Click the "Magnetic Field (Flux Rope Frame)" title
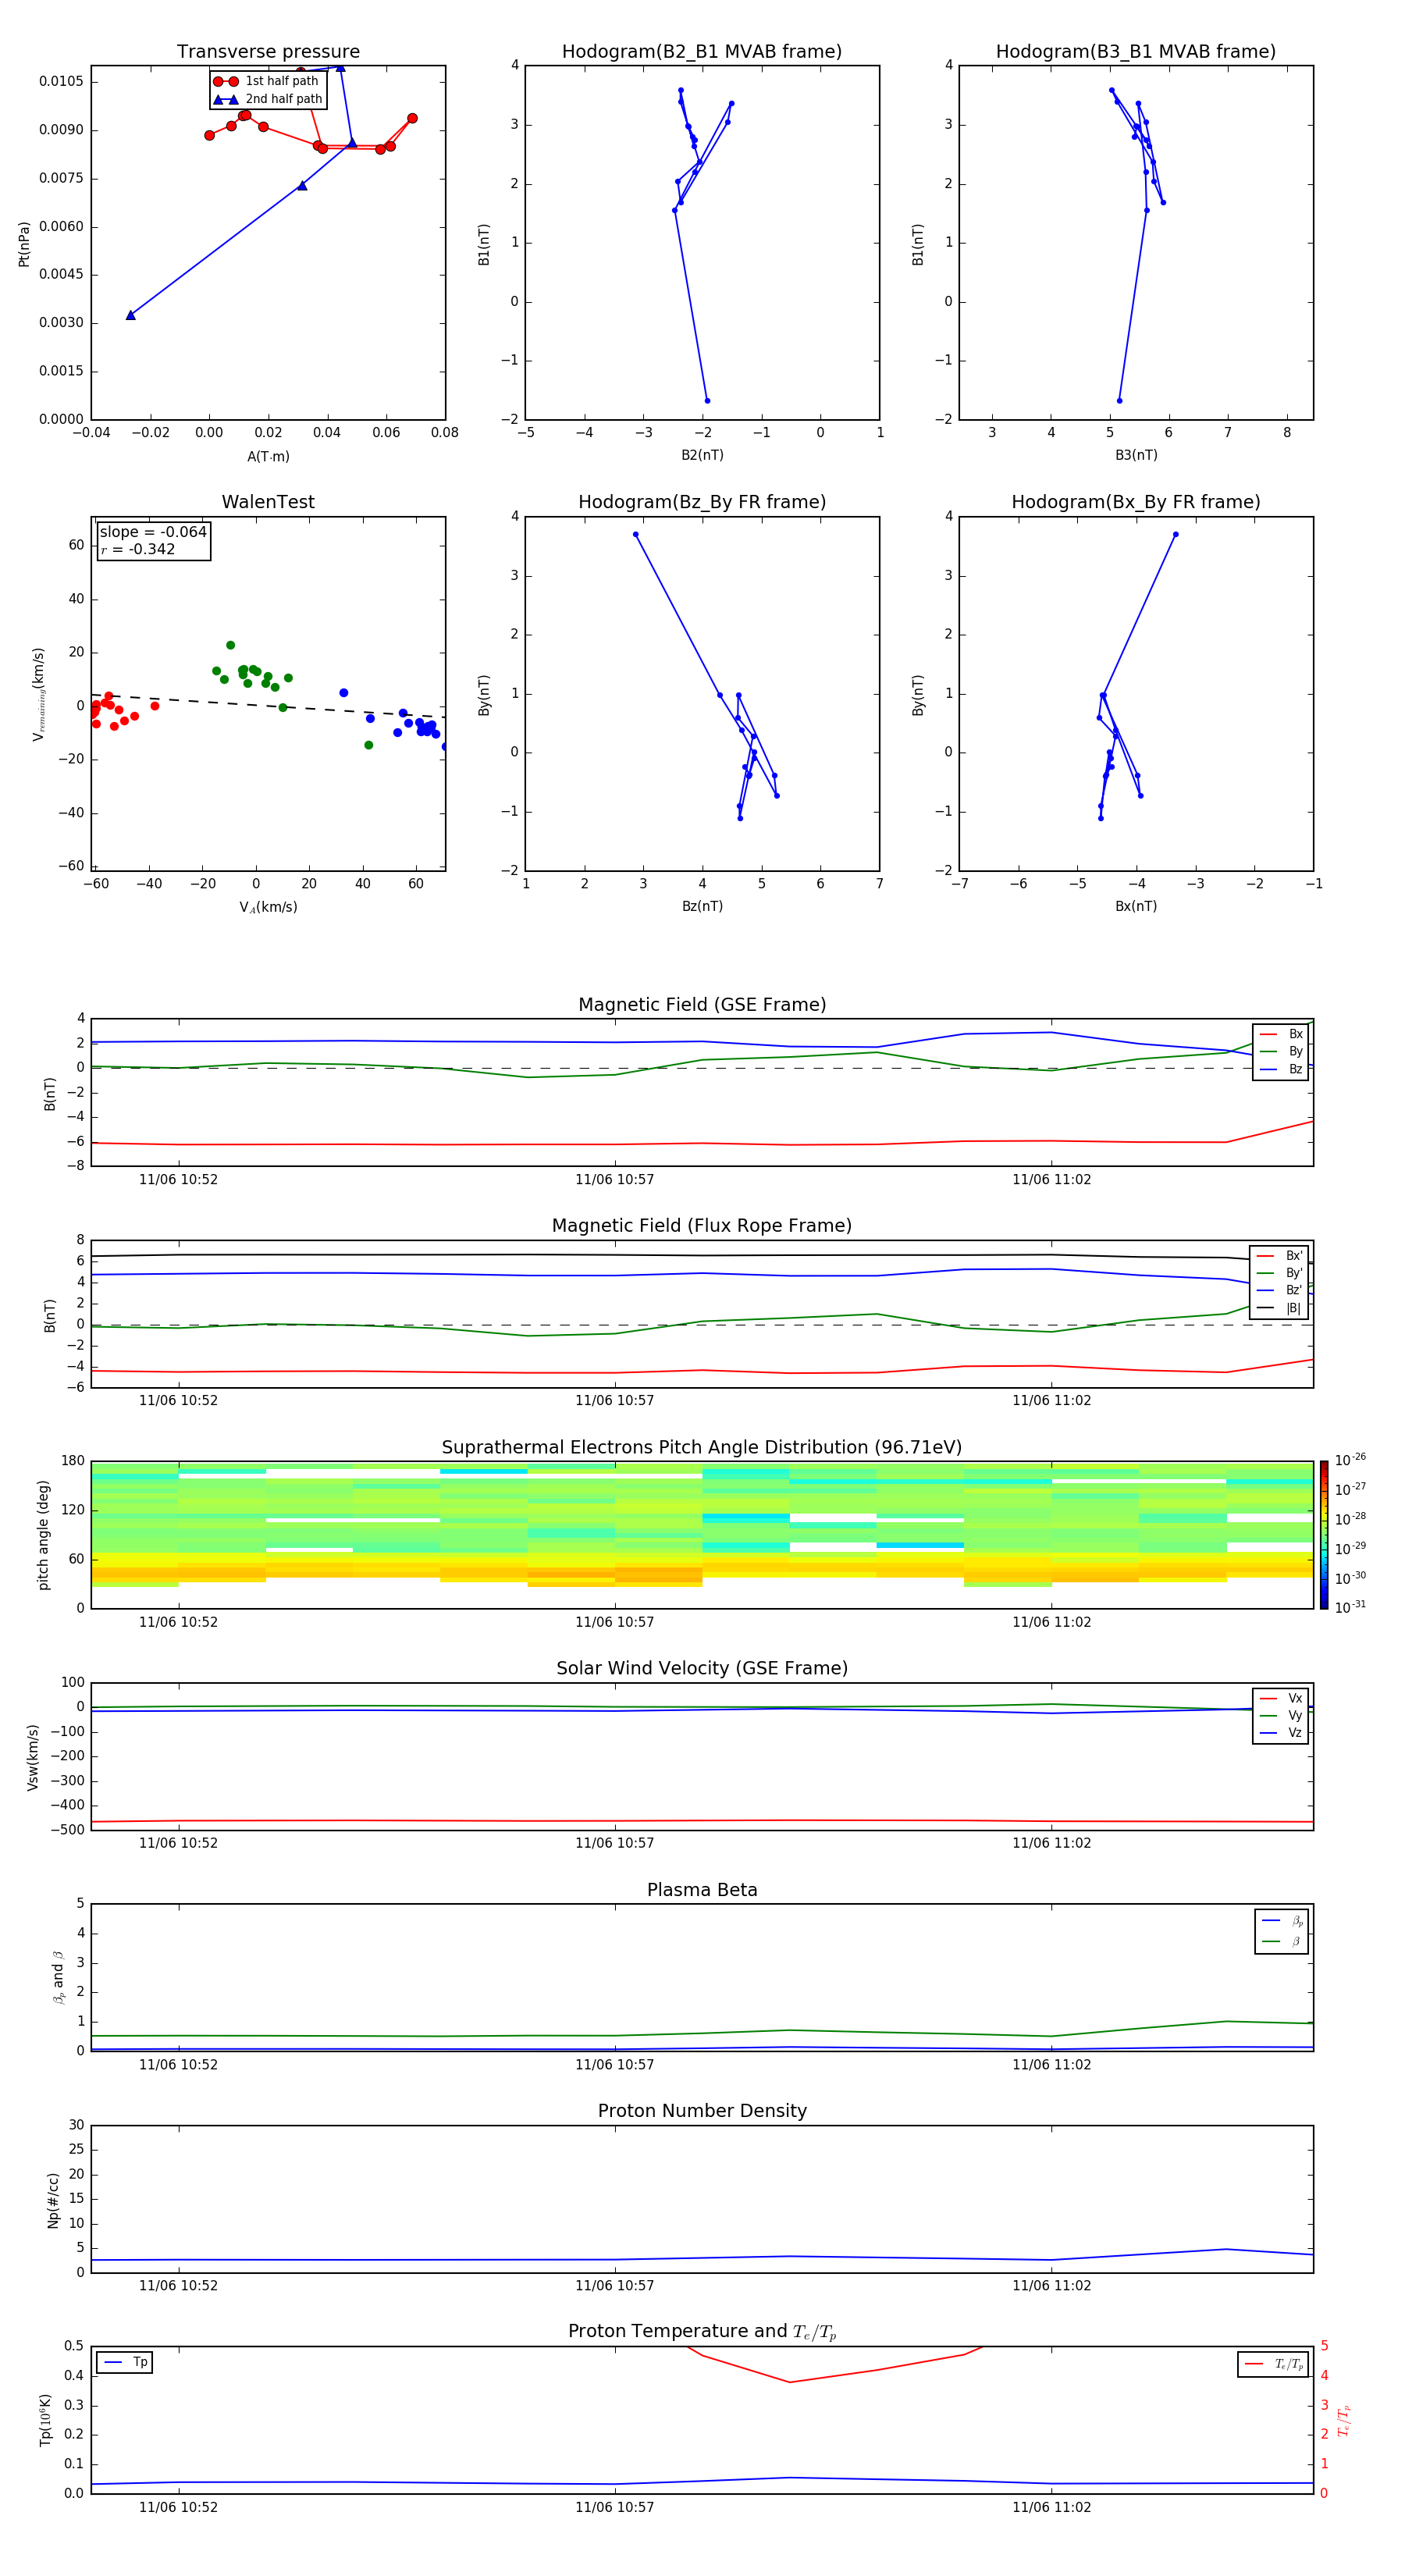1405x2576 pixels. click(702, 1226)
